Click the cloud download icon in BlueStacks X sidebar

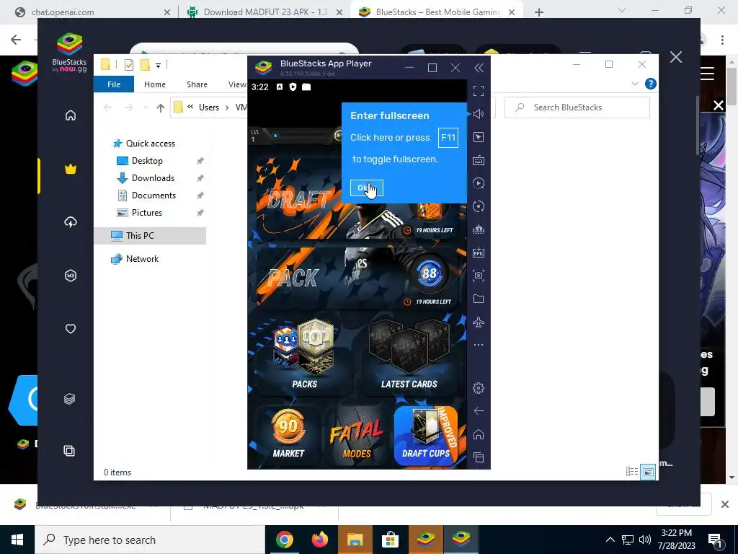pos(71,222)
